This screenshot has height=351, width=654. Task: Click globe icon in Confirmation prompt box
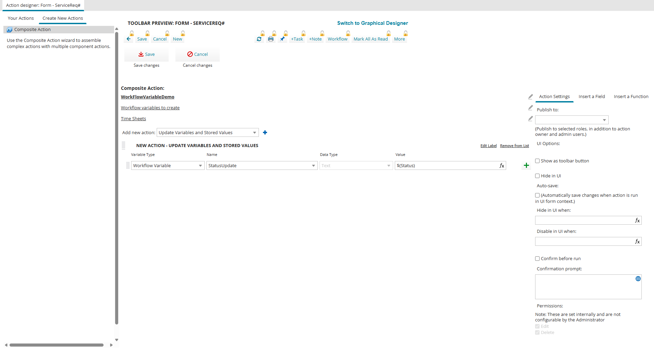click(638, 279)
